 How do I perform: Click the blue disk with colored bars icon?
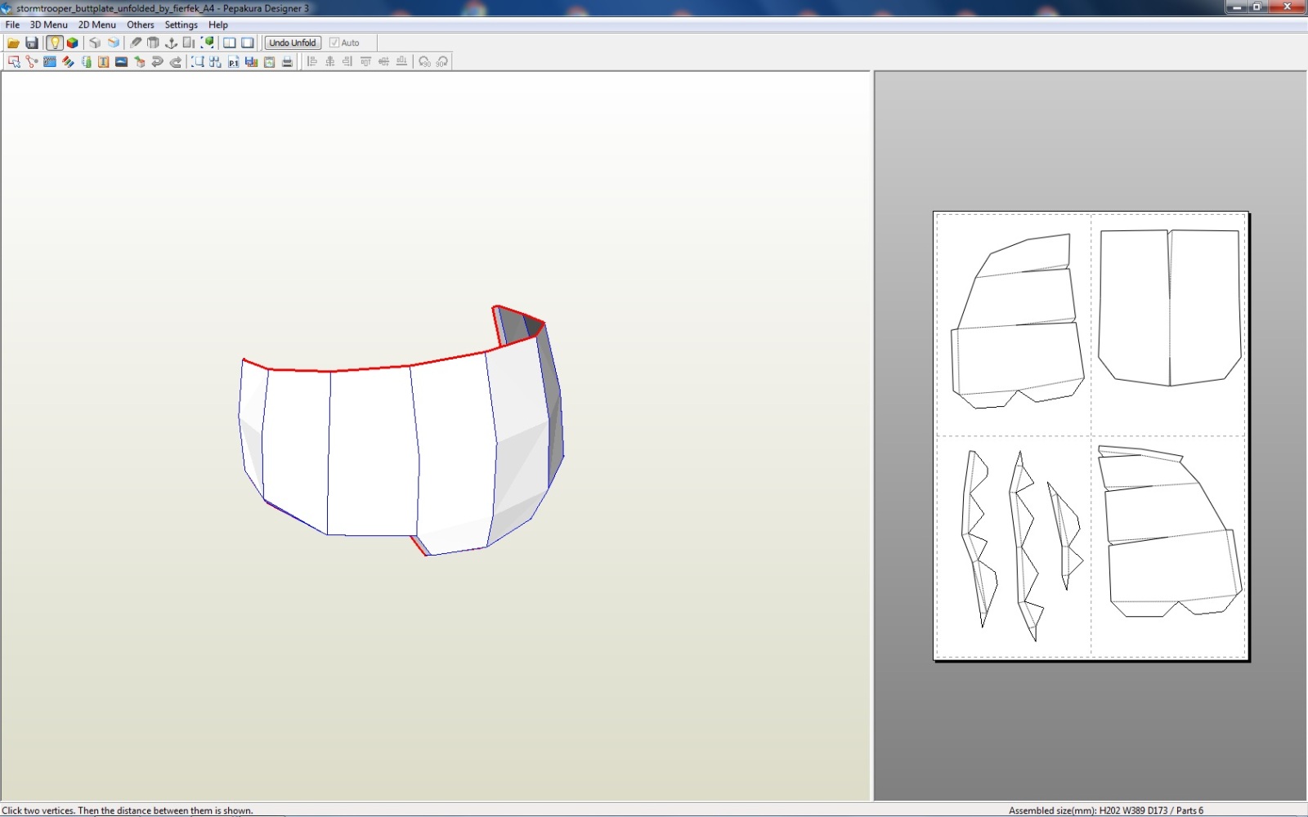252,61
